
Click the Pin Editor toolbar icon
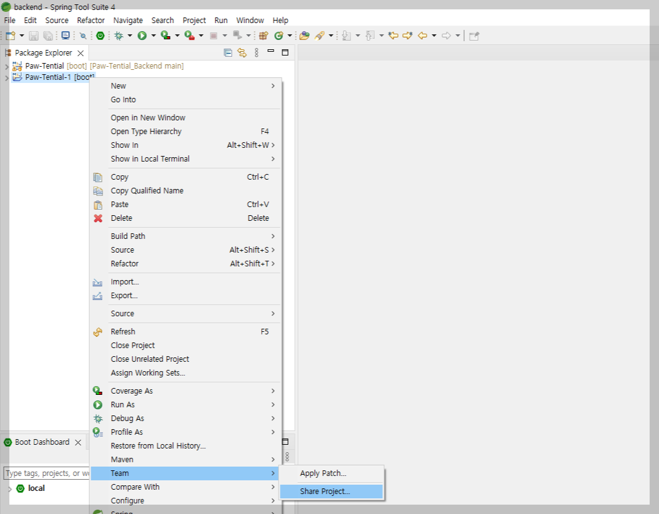(474, 36)
